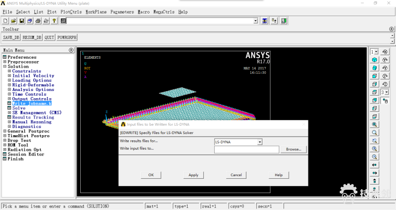Viewport: 396px width, 210px height.
Task: Click the New Analysis file icon
Action: (5, 21)
